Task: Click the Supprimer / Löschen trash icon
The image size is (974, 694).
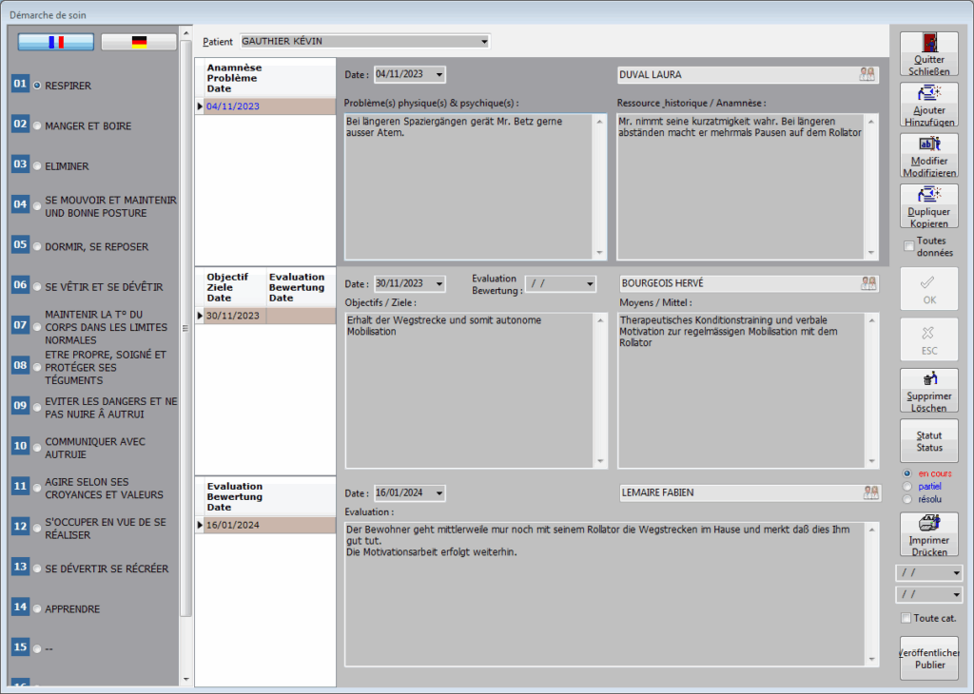Action: [x=928, y=380]
